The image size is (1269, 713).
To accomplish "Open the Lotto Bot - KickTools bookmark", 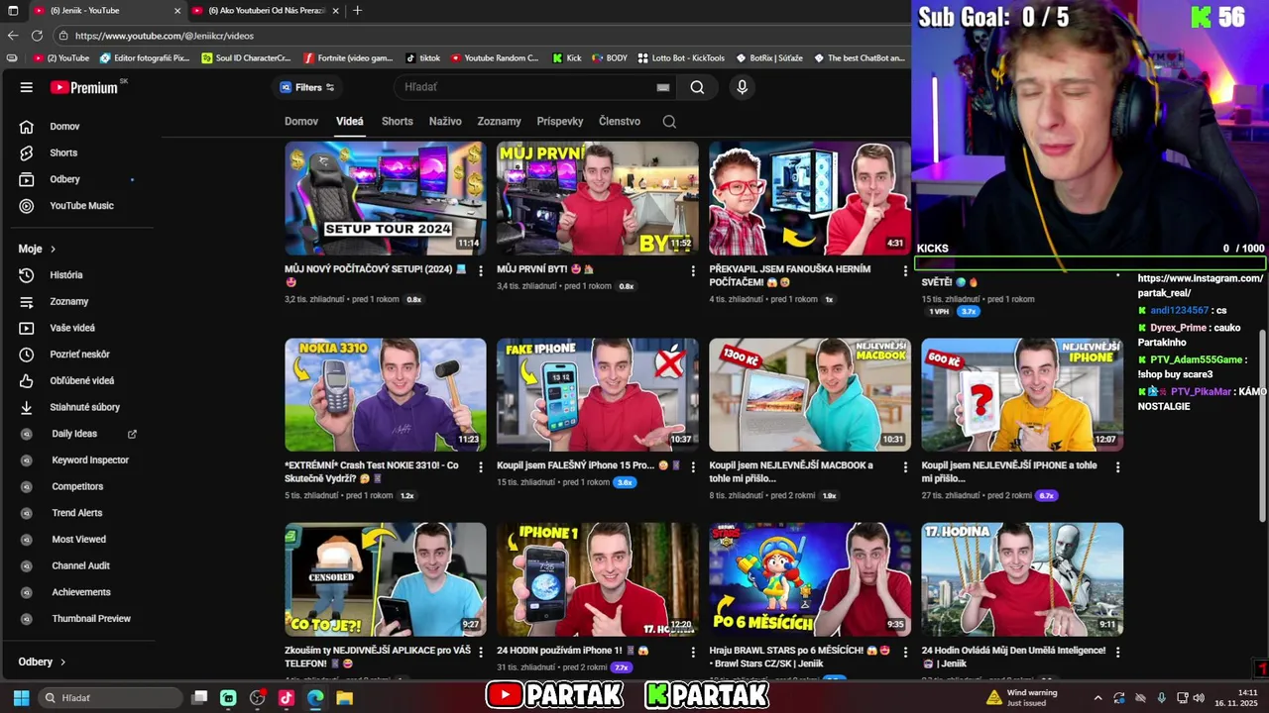I will (x=681, y=58).
